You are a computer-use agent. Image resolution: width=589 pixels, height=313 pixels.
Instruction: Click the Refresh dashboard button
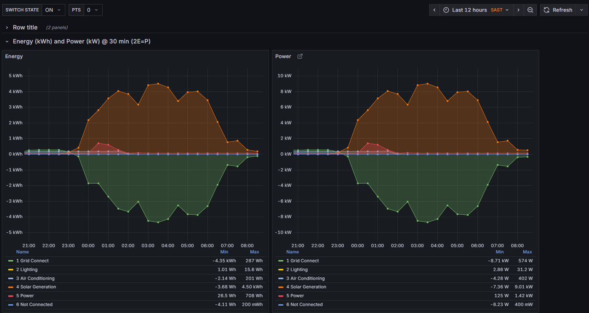coord(558,10)
